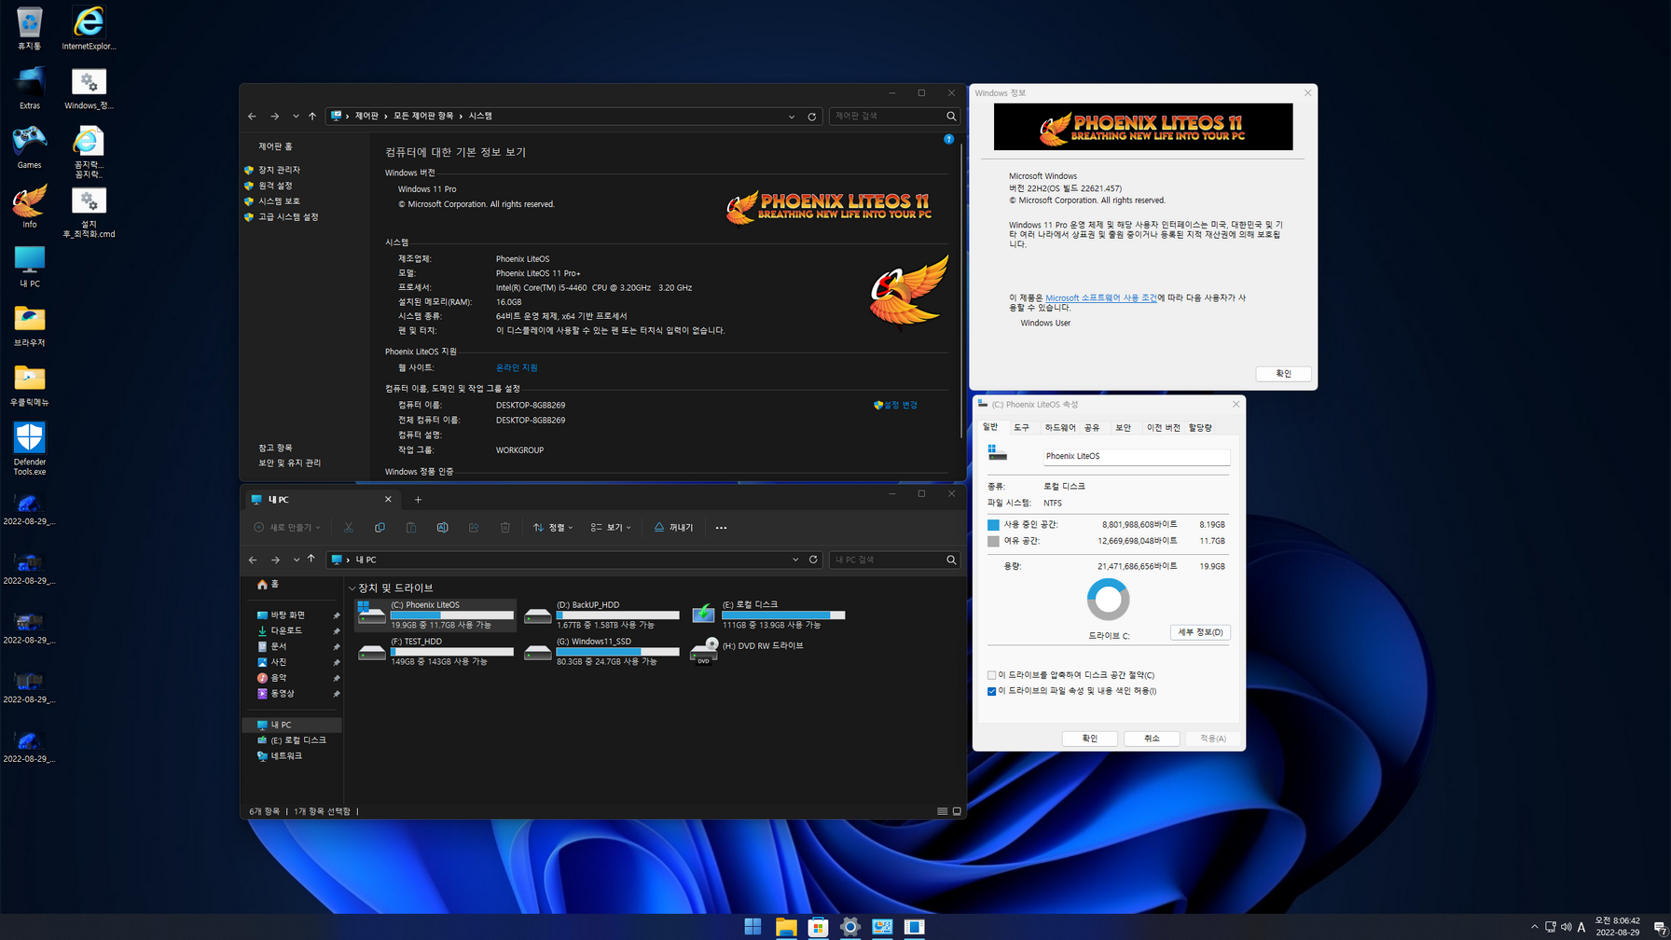Click the paste icon in 내 PC toolbar
Image resolution: width=1671 pixels, height=940 pixels.
click(x=411, y=528)
